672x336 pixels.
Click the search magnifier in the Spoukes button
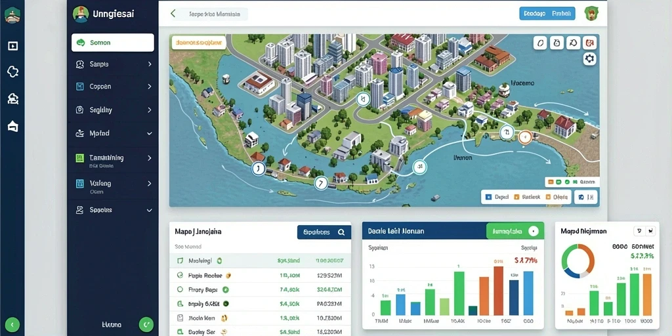pyautogui.click(x=341, y=232)
